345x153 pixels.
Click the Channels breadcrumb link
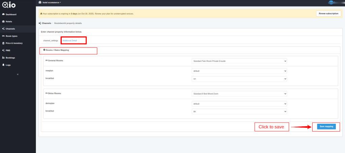click(46, 24)
